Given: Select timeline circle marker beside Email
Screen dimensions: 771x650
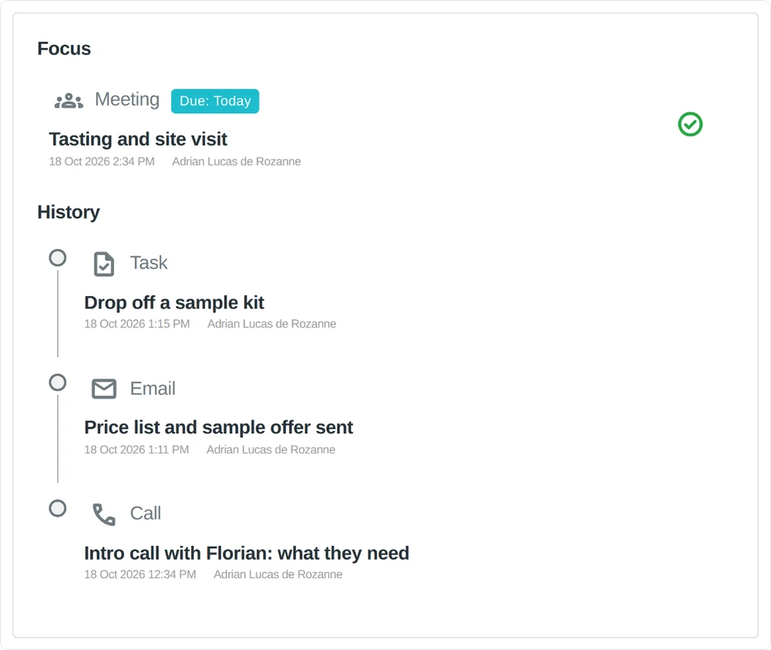Looking at the screenshot, I should 58,382.
